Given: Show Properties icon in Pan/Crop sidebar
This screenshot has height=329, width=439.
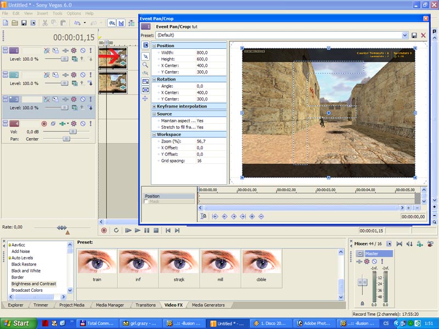Looking at the screenshot, I should coord(145,45).
